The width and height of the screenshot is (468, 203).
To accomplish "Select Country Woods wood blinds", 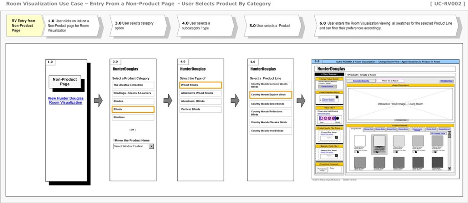I will click(271, 131).
